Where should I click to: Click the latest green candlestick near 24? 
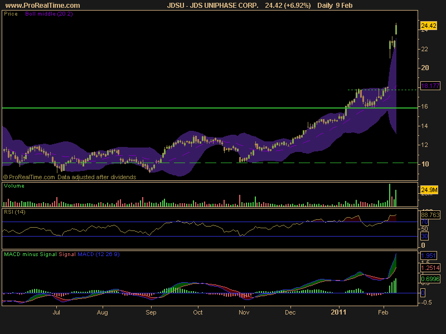396,30
